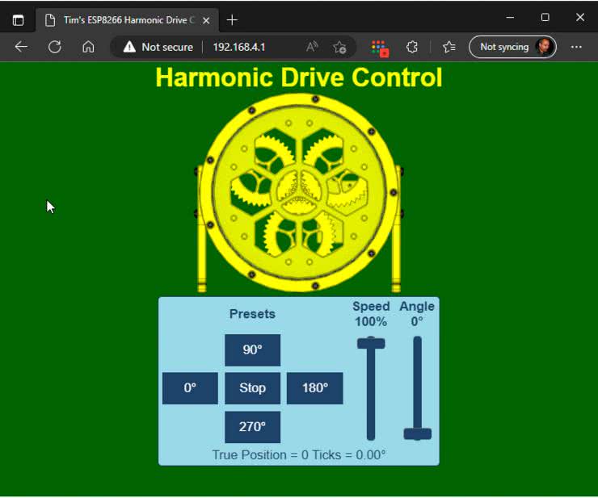Open the Favorites list icon
598x498 pixels.
pyautogui.click(x=449, y=47)
